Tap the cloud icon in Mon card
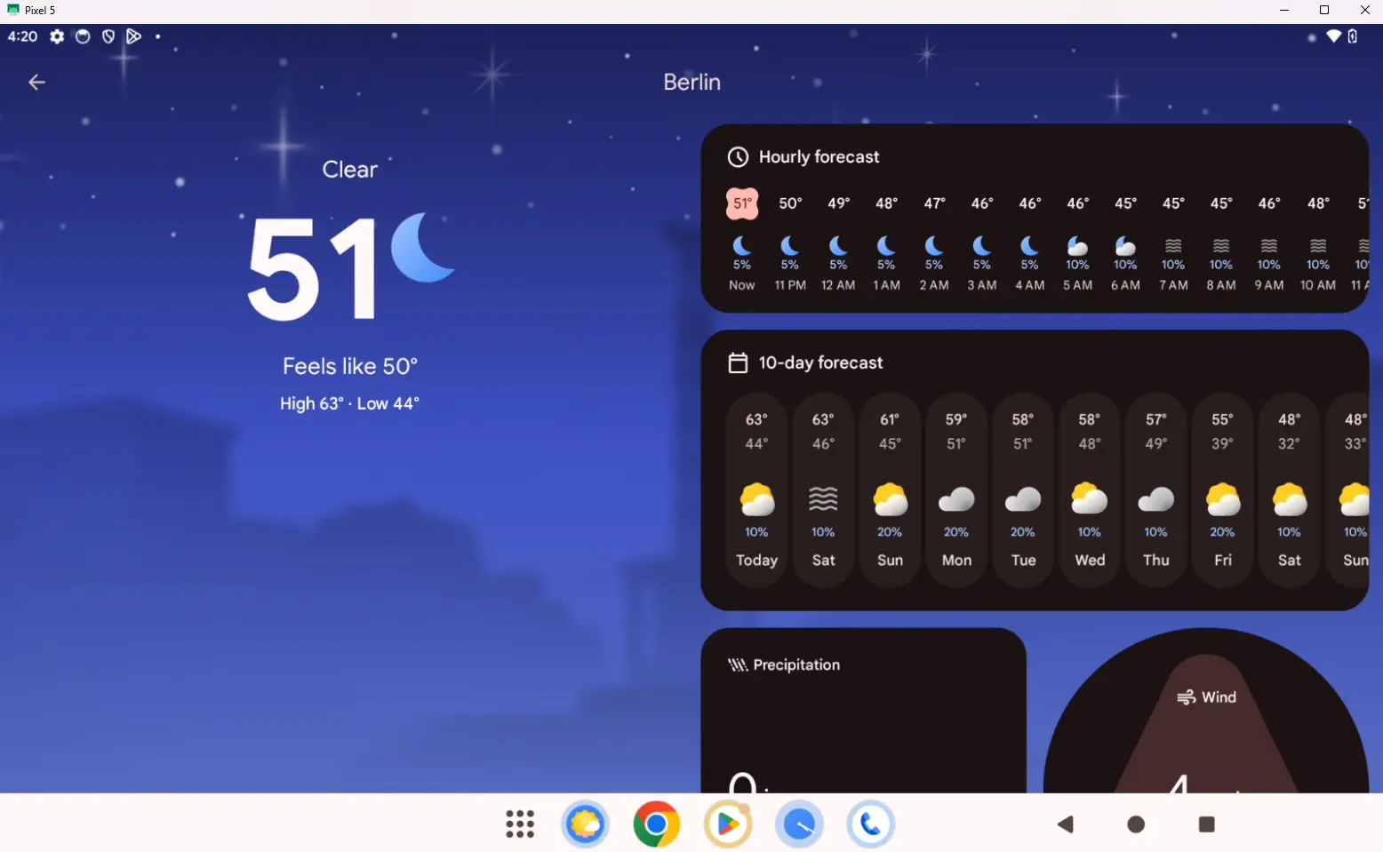The height and width of the screenshot is (852, 1383). (956, 499)
